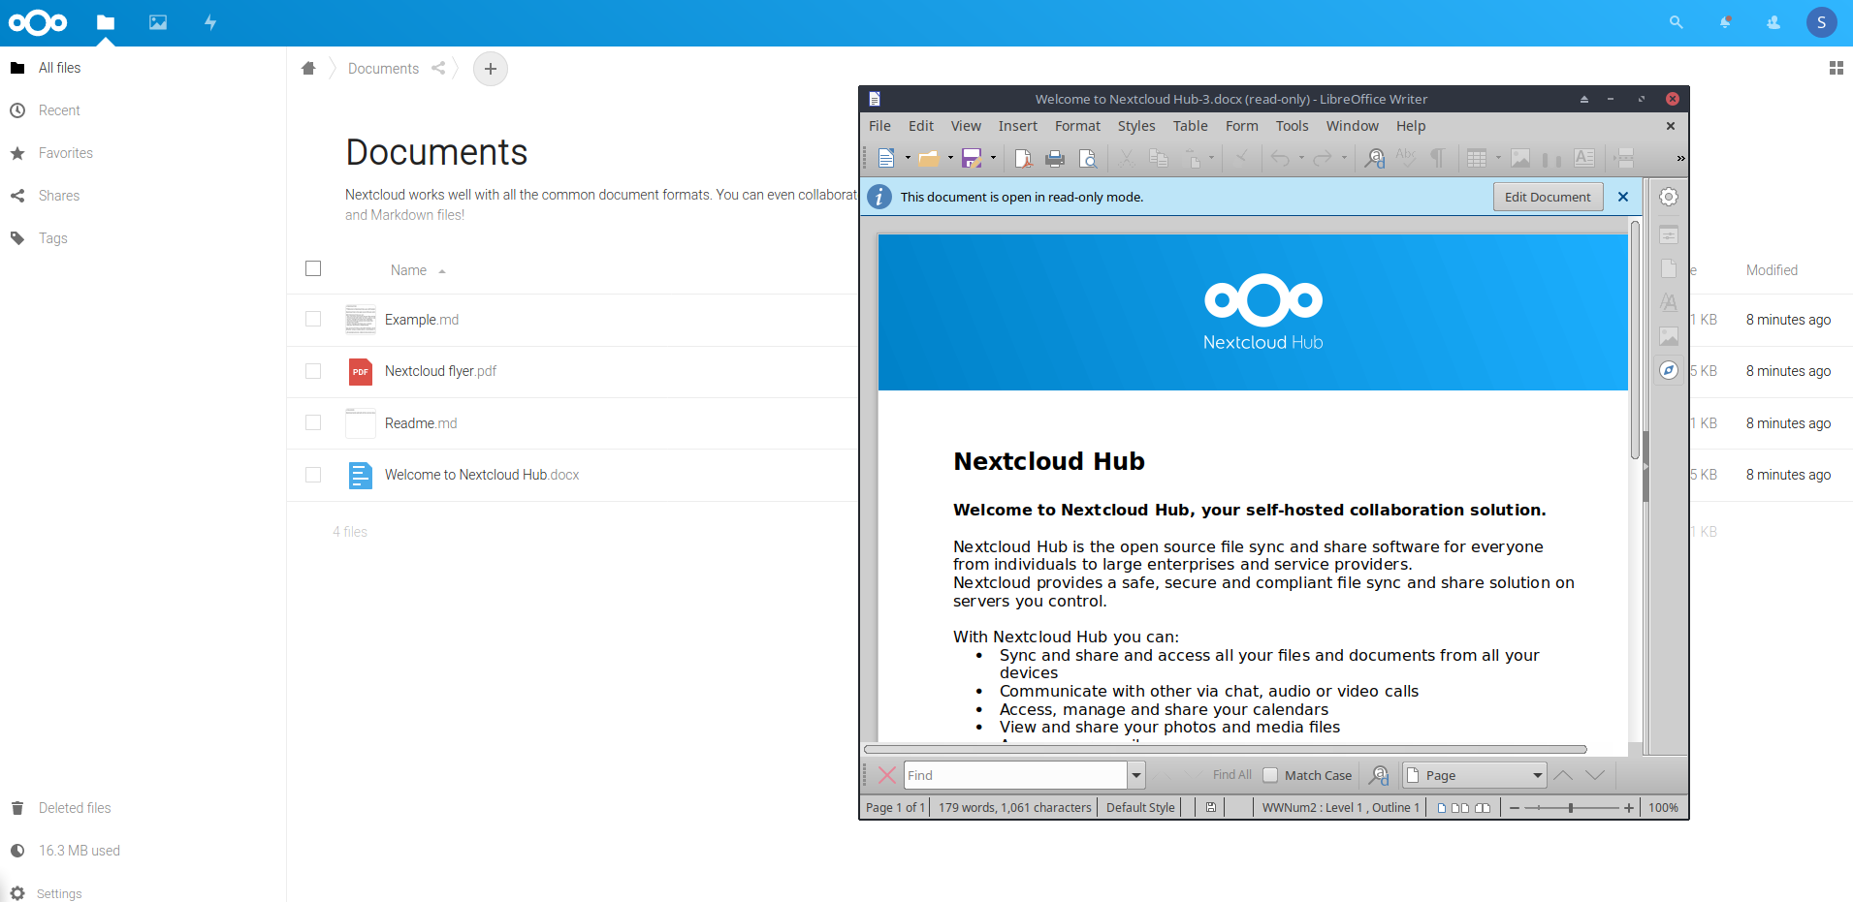Select book view in status bar
The width and height of the screenshot is (1853, 902).
(1483, 807)
